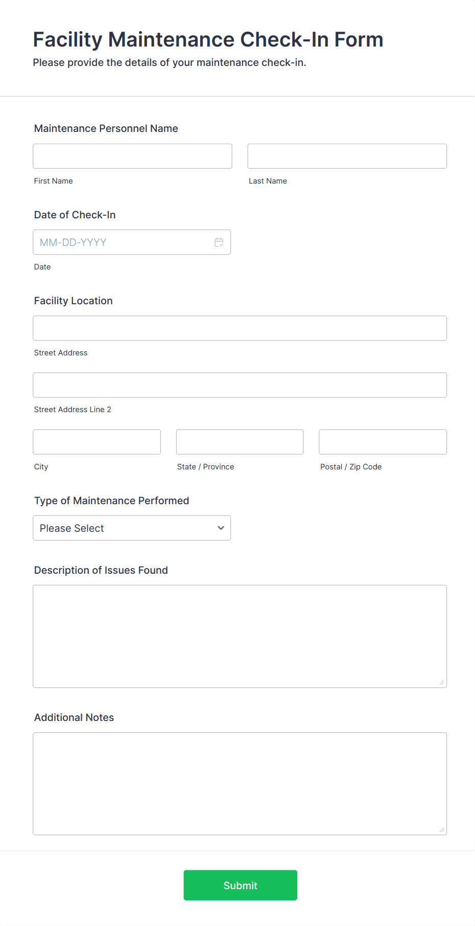475x926 pixels.
Task: Click the Facility Maintenance Check-In Form heading
Action: pyautogui.click(x=208, y=39)
